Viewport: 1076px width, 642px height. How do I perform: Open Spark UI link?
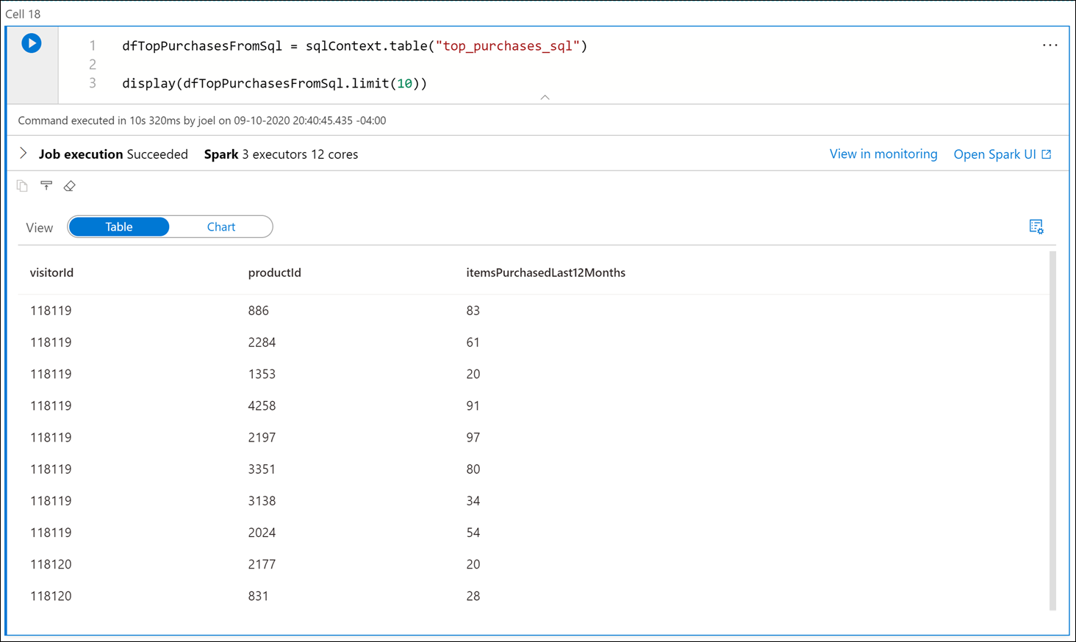coord(994,154)
